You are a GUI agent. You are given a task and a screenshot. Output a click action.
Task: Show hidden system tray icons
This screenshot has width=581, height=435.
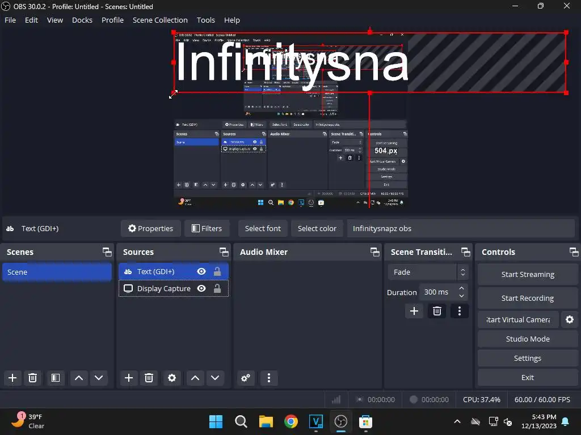click(457, 421)
